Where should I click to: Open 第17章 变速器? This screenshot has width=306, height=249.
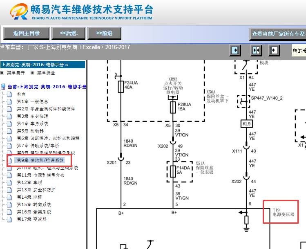click(31, 219)
